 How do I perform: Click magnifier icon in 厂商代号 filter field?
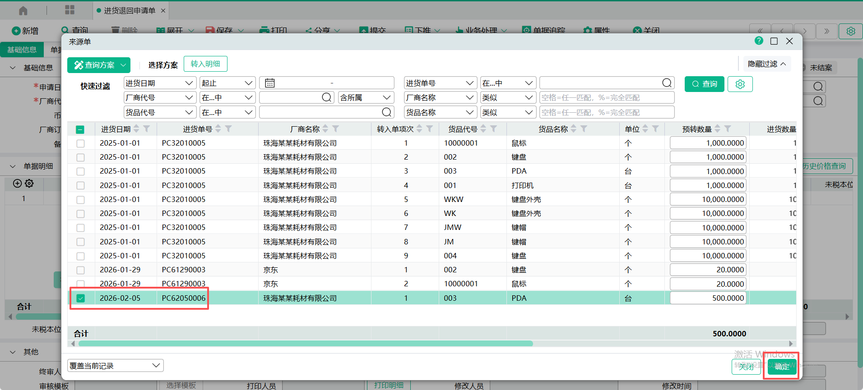[326, 97]
